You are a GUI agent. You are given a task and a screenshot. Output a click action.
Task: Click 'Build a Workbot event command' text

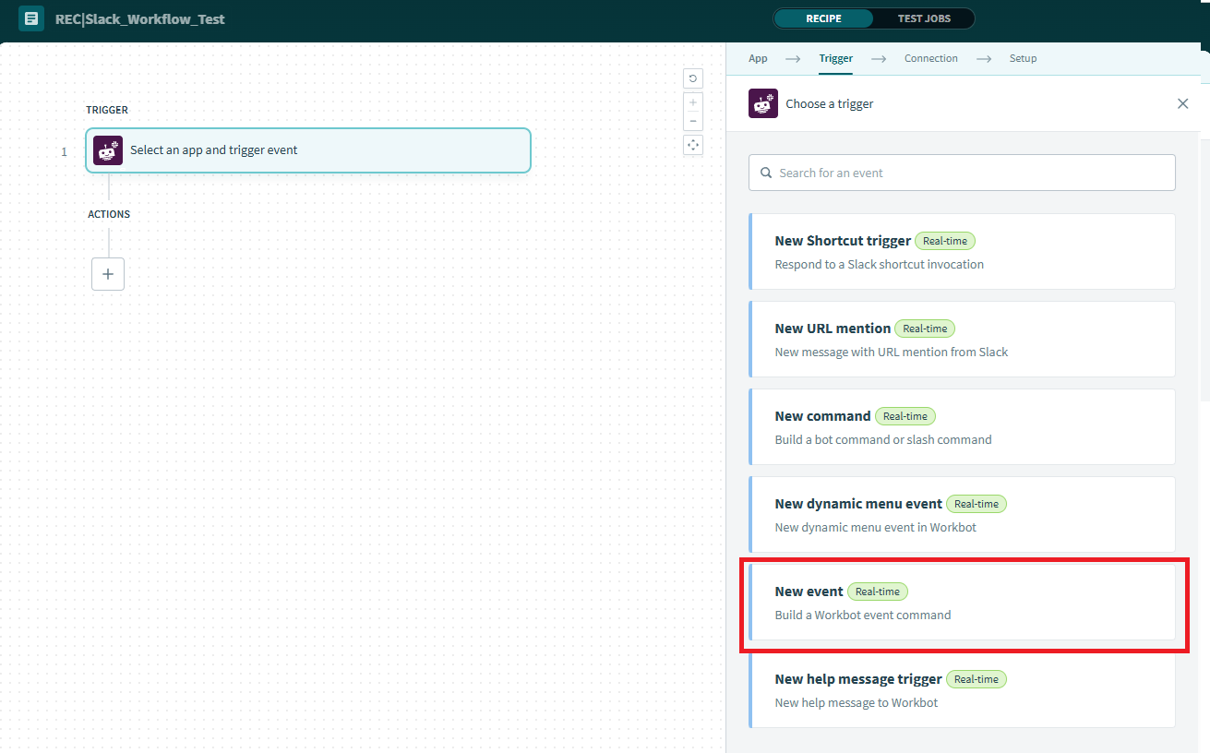point(863,615)
